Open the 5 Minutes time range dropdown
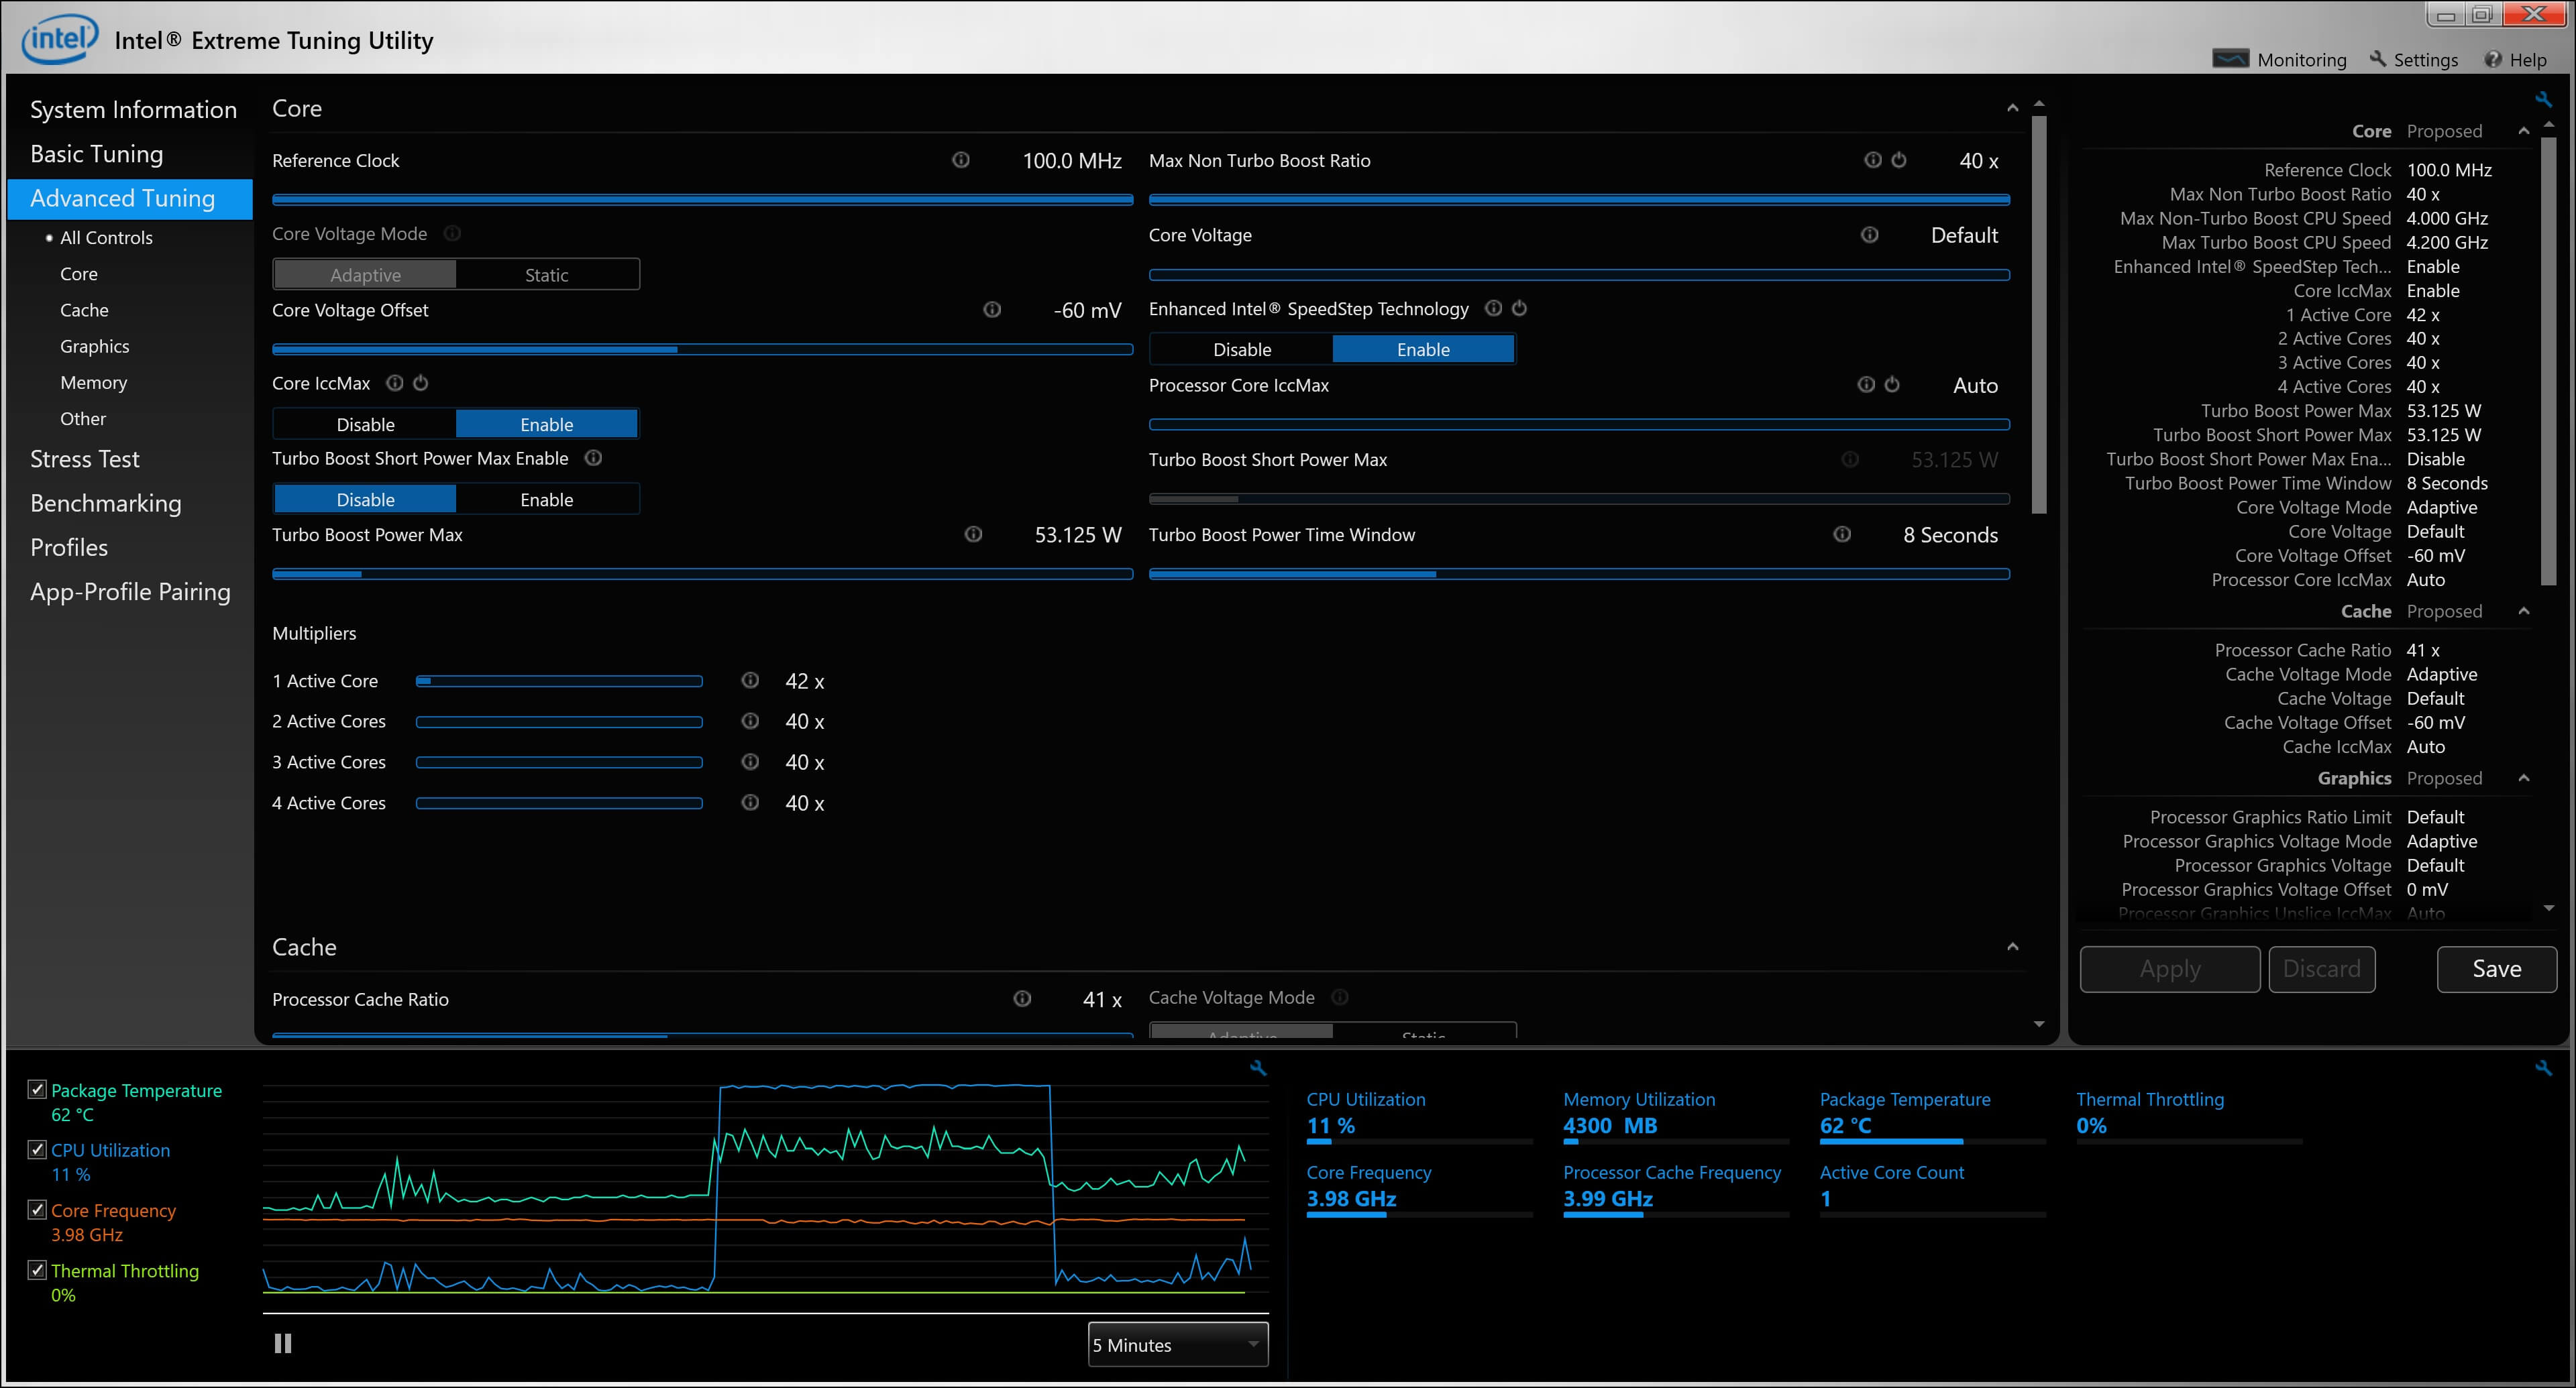Viewport: 2576px width, 1388px height. [x=1178, y=1344]
